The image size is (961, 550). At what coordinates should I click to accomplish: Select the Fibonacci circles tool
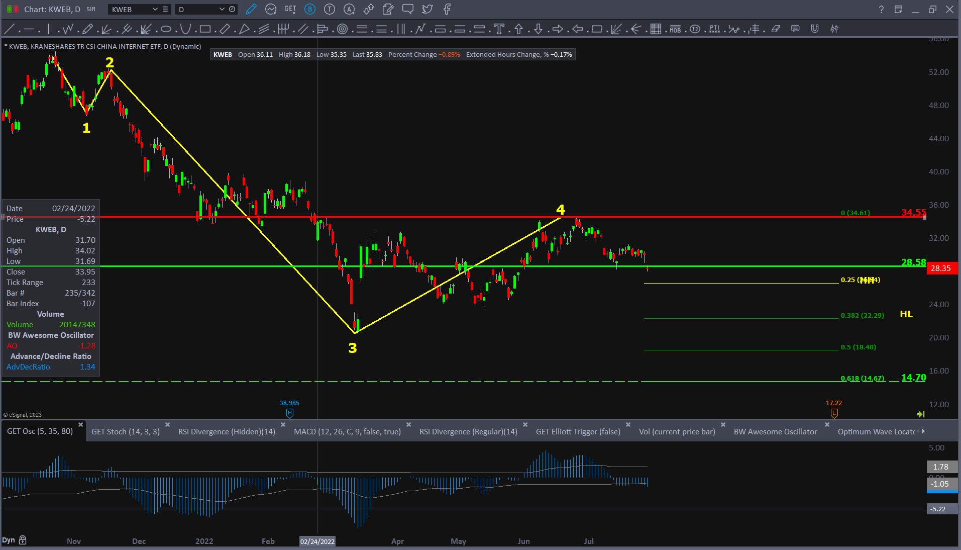click(342, 29)
